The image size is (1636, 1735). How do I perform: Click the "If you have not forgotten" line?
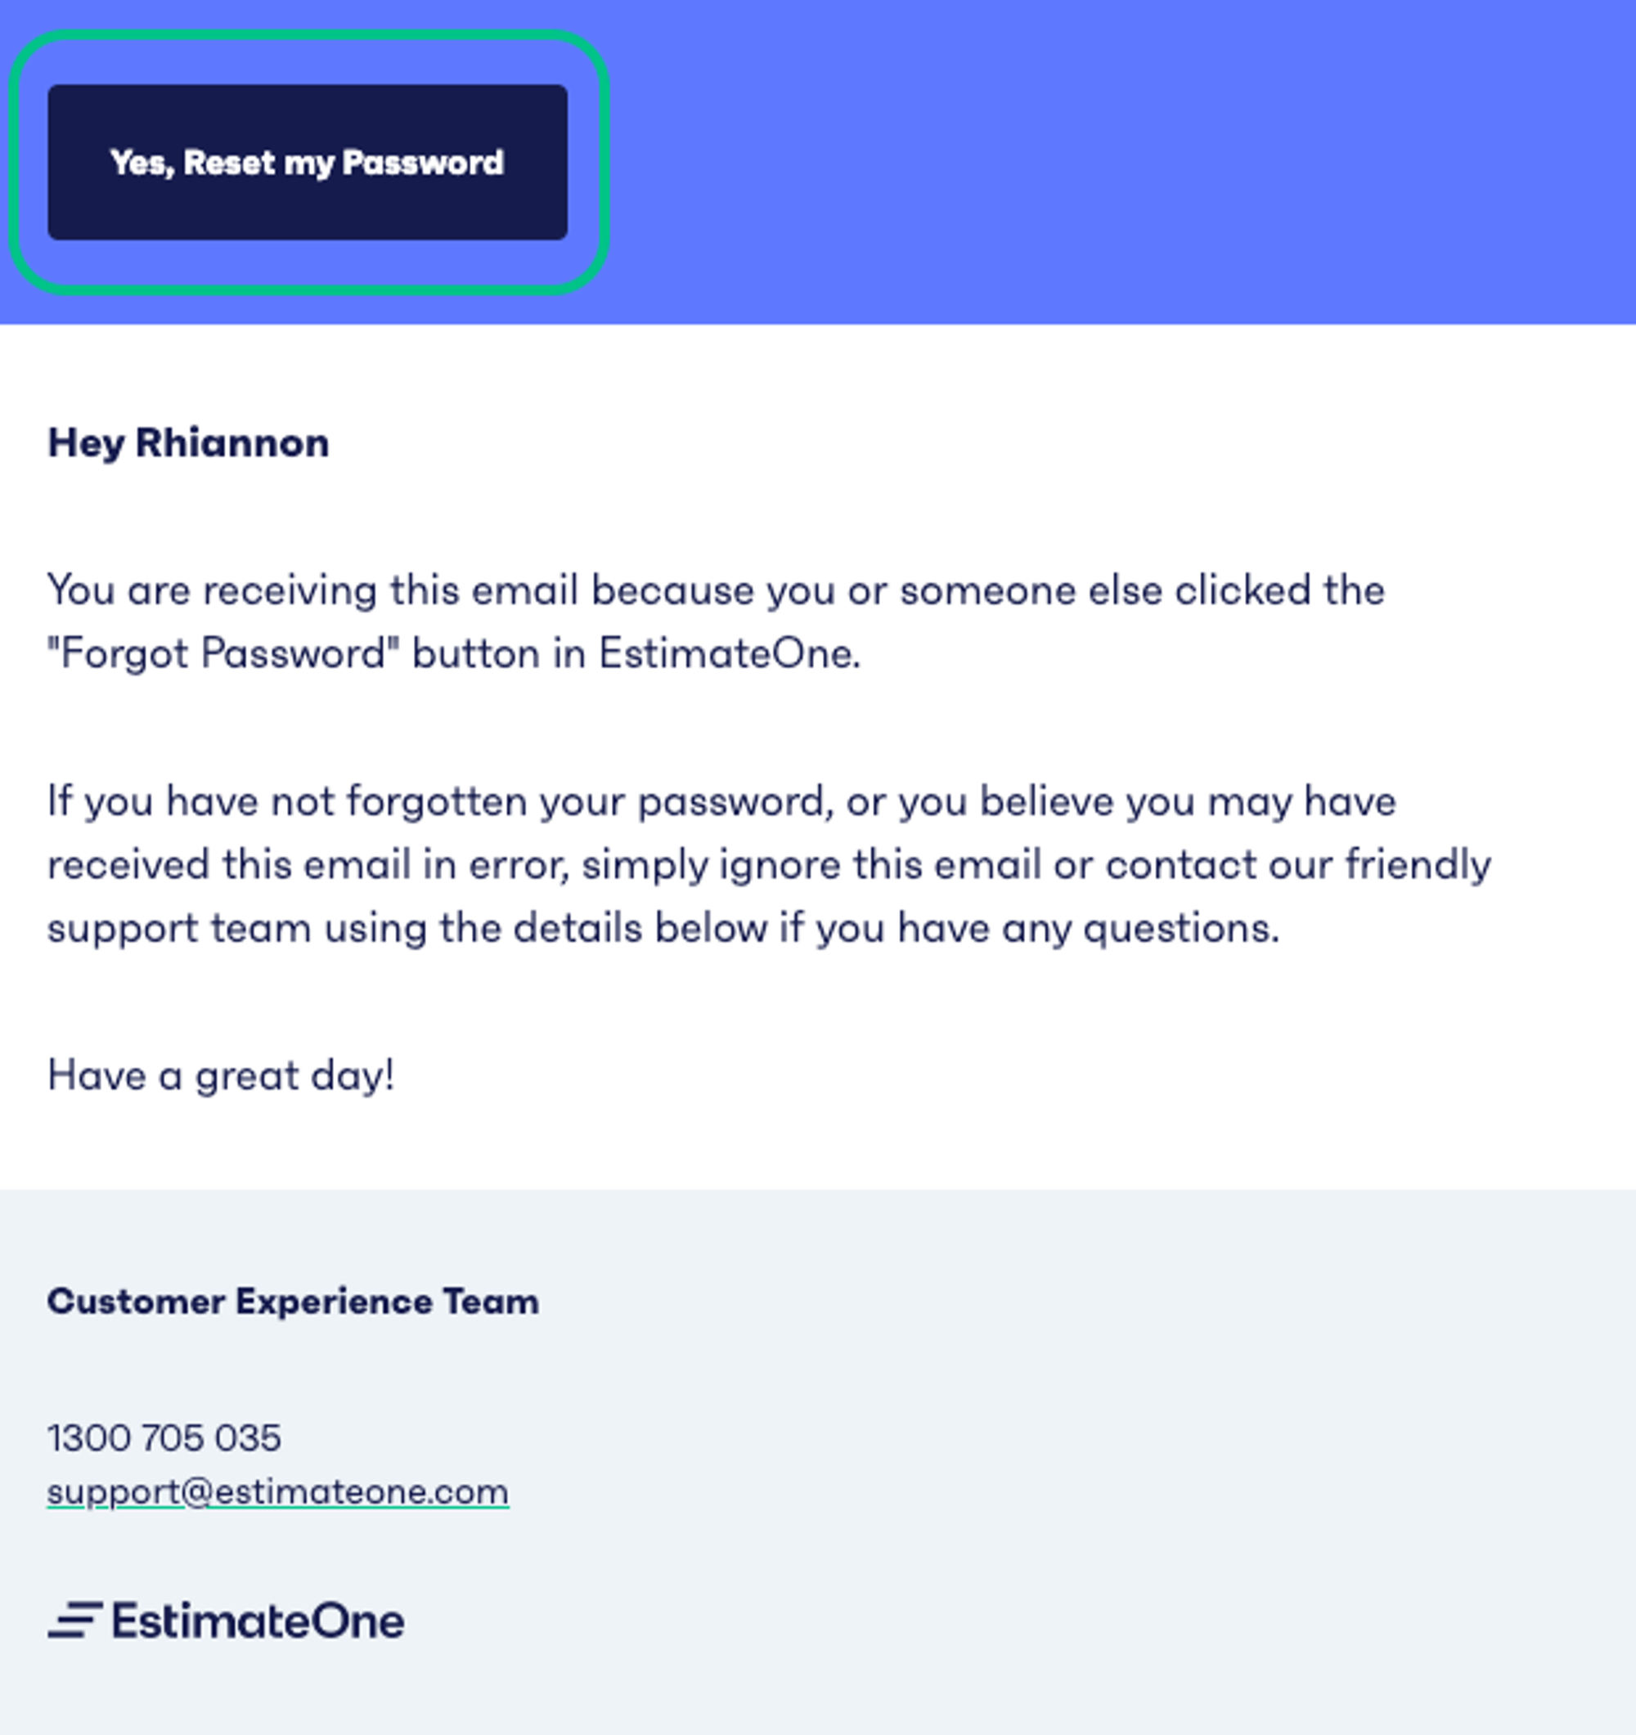coord(722,802)
